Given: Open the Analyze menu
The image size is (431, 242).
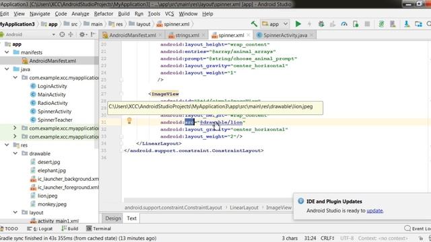Looking at the screenshot, I should click(80, 13).
